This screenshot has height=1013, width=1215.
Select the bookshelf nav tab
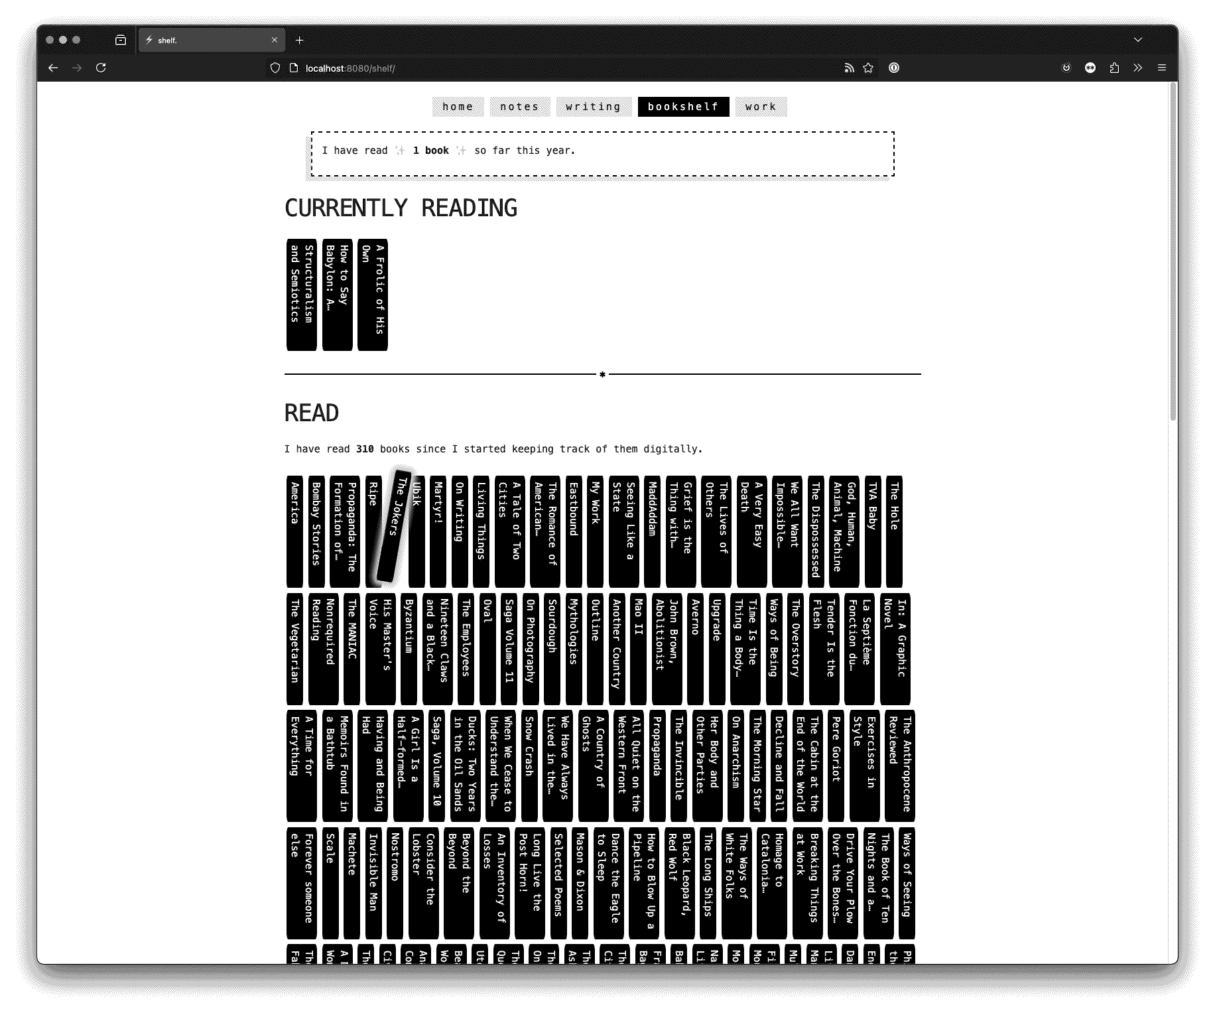pos(683,107)
